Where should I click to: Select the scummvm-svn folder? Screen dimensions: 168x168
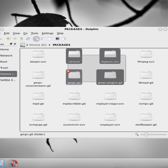pos(74,120)
